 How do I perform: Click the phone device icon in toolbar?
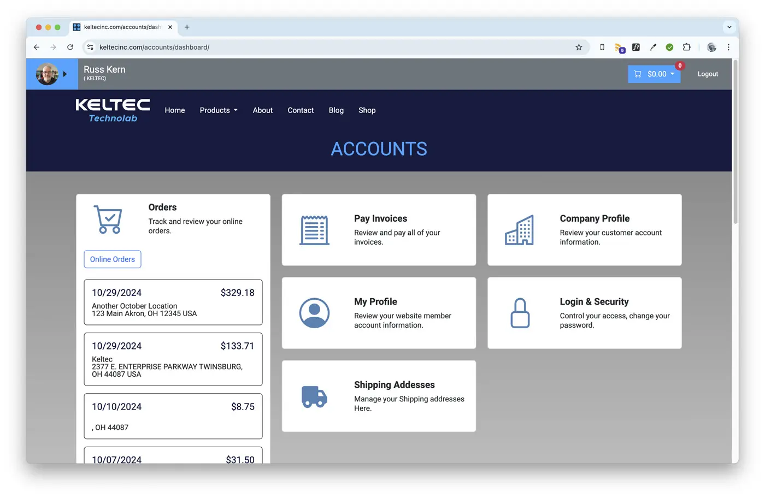pyautogui.click(x=602, y=47)
